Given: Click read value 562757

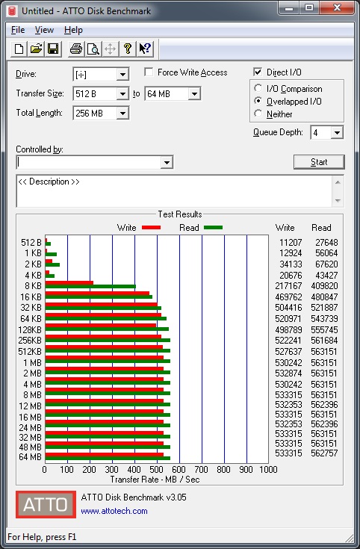Looking at the screenshot, I should coord(324,453).
